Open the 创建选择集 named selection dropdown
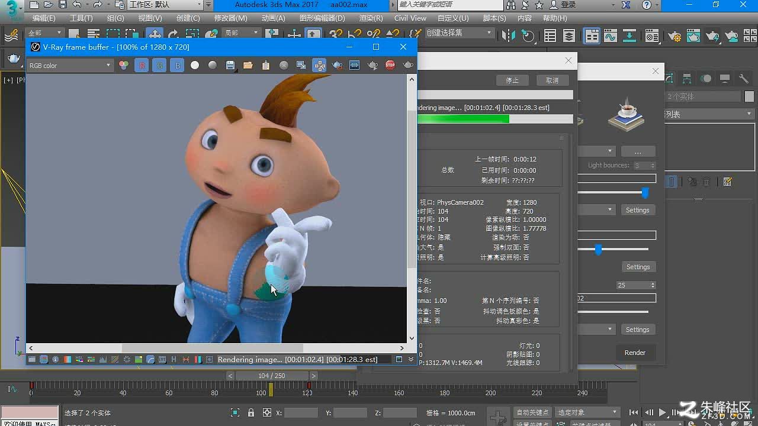The image size is (758, 426). [460, 33]
